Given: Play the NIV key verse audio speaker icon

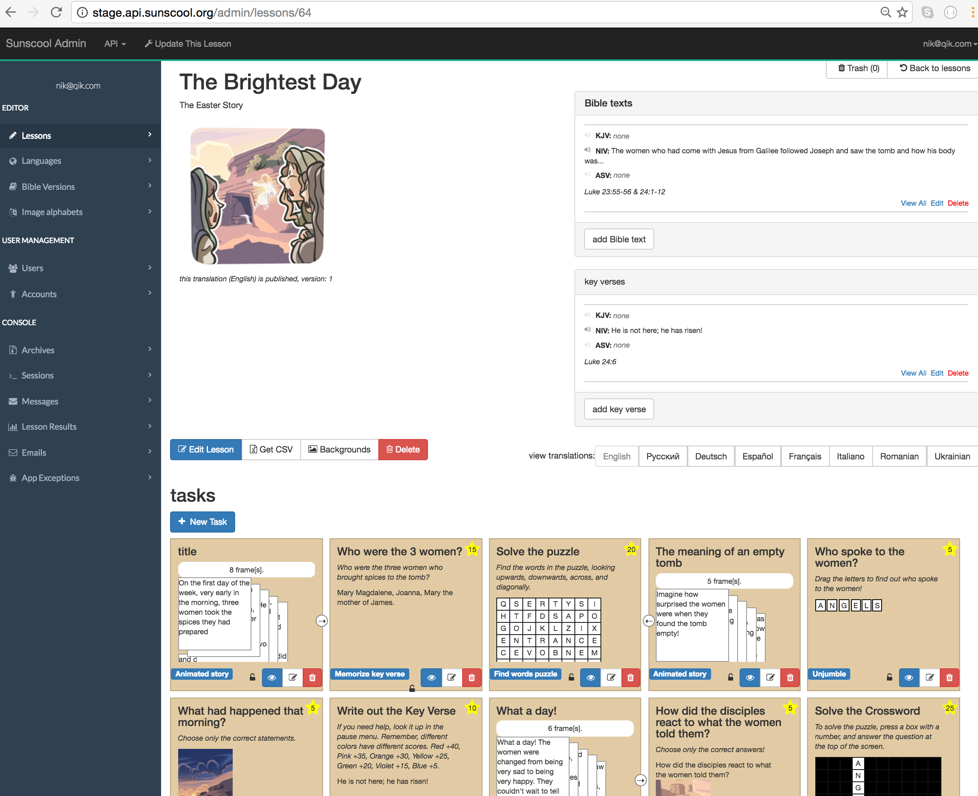Looking at the screenshot, I should pyautogui.click(x=587, y=330).
